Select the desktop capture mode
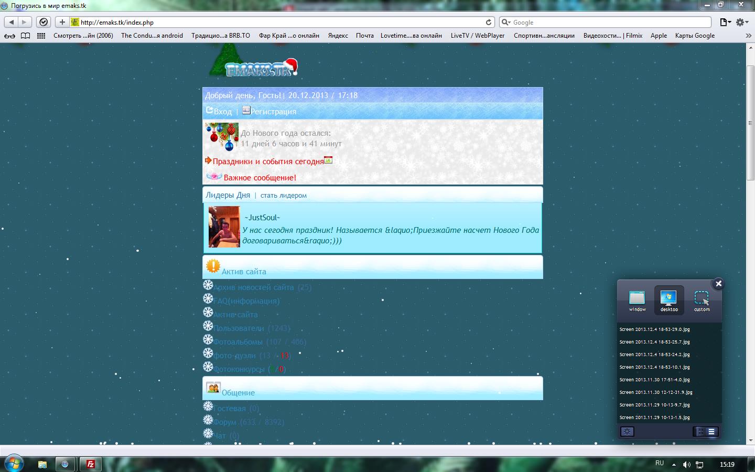 [x=669, y=301]
